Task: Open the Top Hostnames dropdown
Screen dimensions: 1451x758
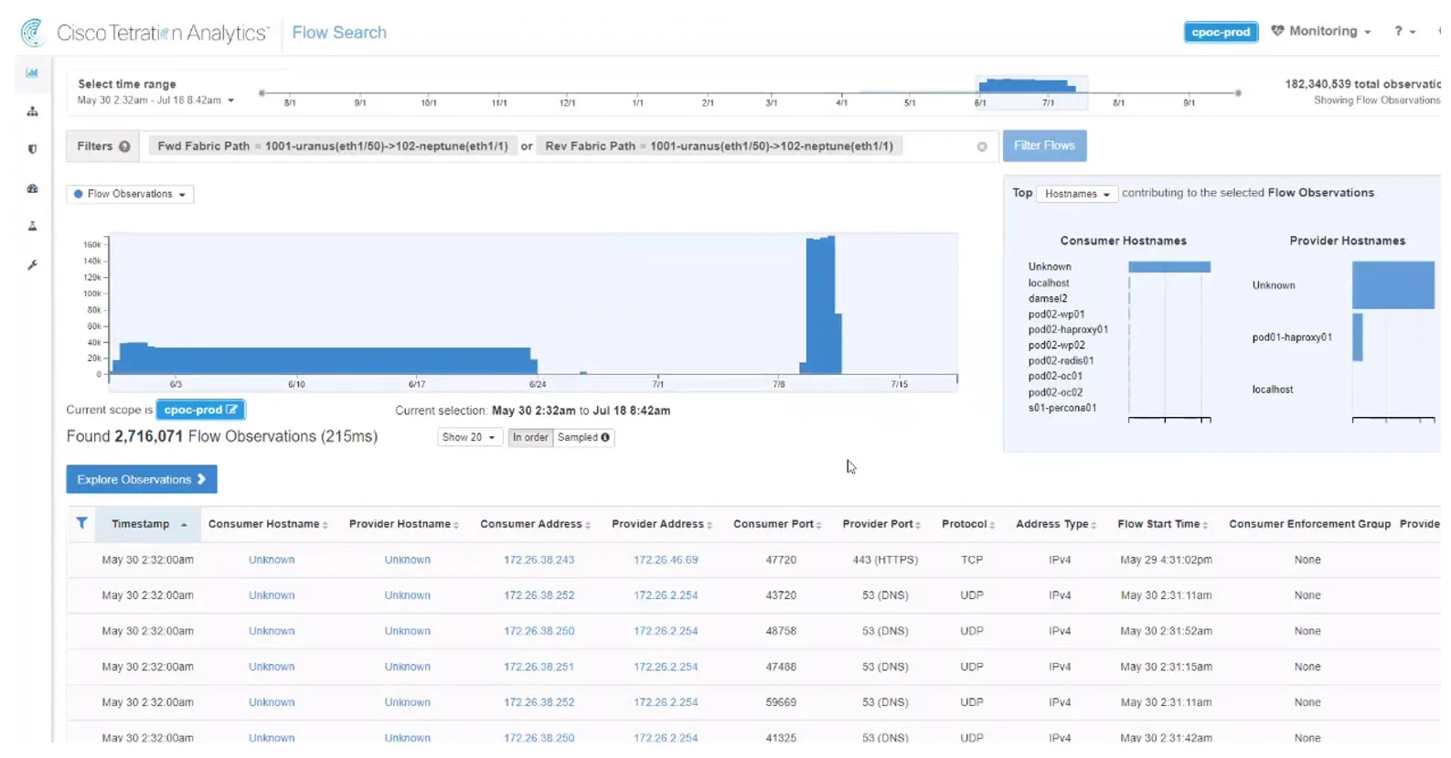Action: point(1076,194)
